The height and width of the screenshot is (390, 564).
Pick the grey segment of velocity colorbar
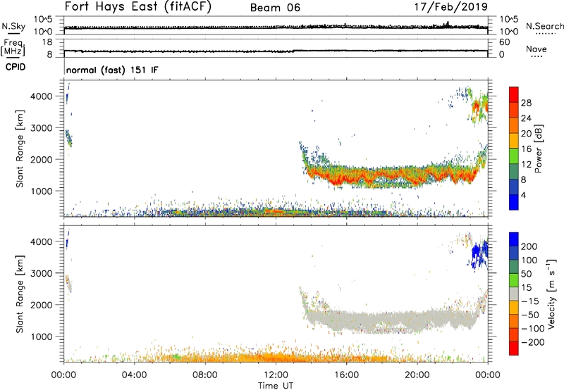[x=514, y=294]
